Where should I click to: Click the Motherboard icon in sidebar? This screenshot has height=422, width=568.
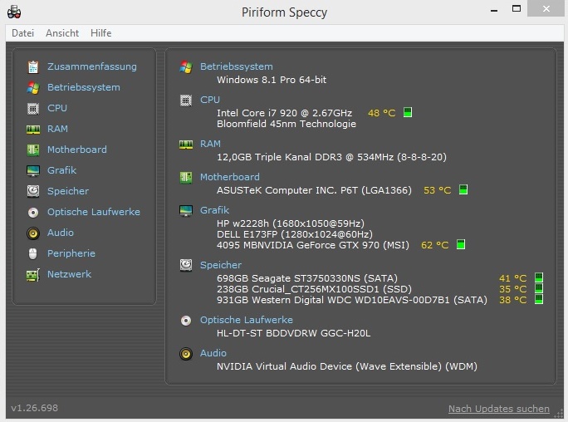pyautogui.click(x=33, y=150)
